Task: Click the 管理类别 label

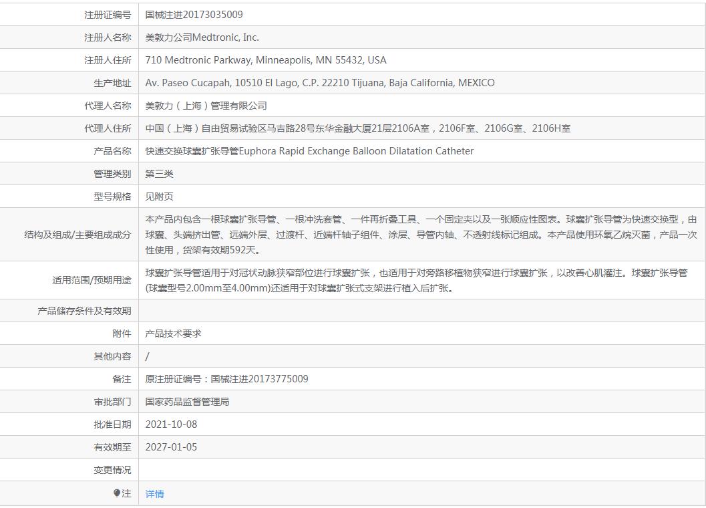Action: point(113,174)
